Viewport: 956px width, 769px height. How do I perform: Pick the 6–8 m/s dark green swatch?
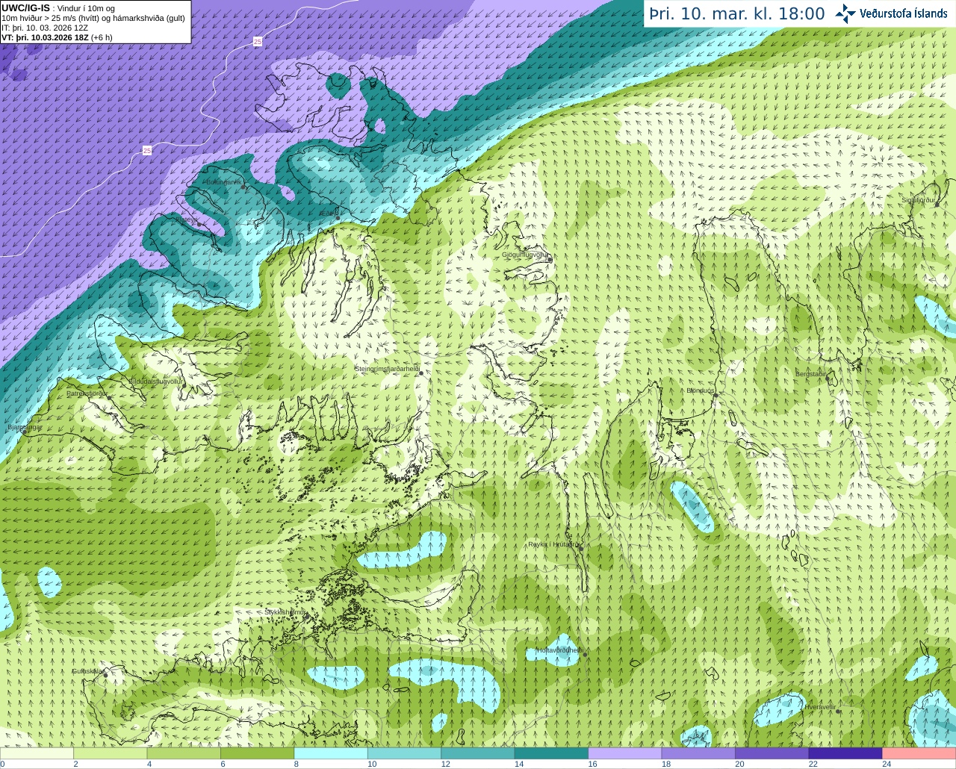[257, 753]
